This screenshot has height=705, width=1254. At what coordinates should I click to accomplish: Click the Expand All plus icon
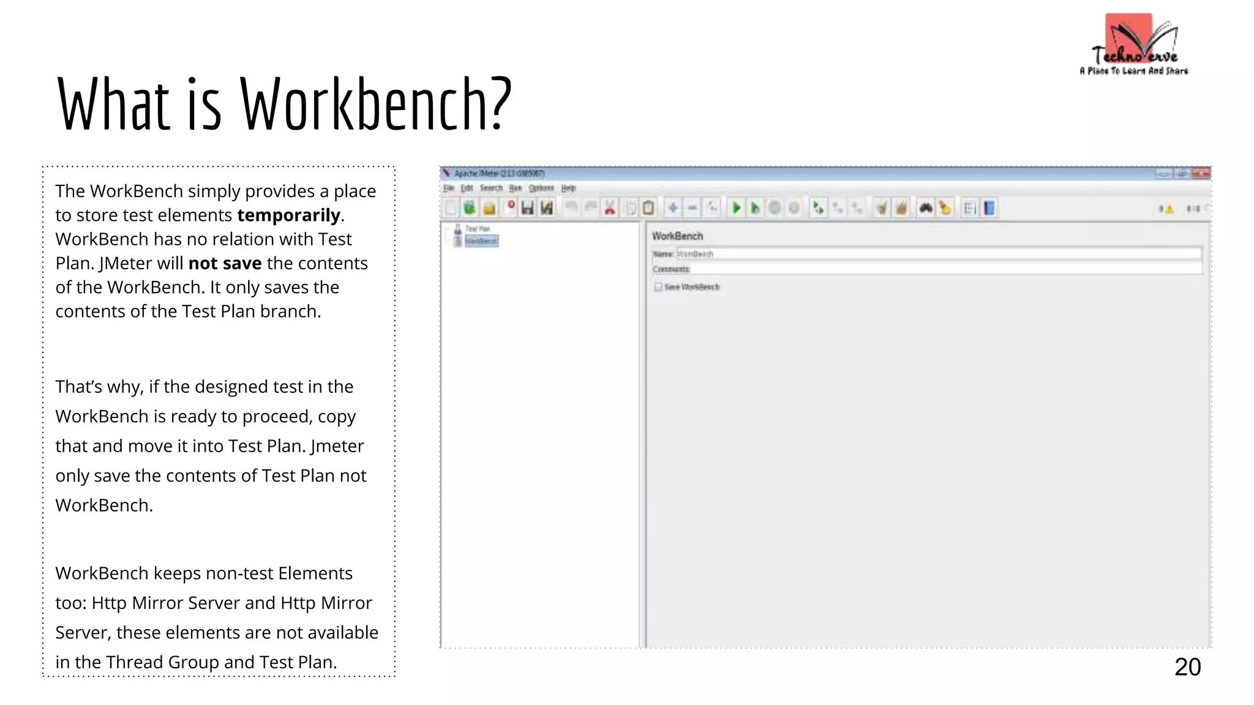(x=673, y=208)
